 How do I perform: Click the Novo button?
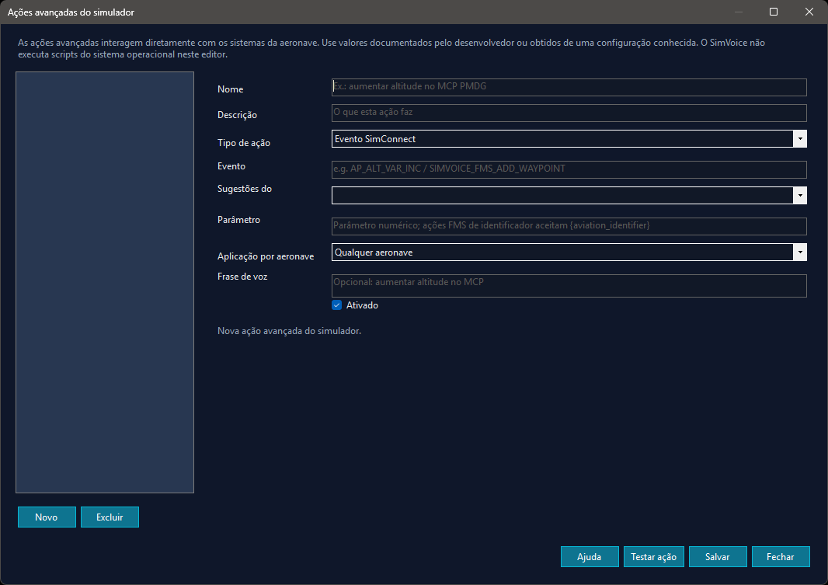point(47,517)
